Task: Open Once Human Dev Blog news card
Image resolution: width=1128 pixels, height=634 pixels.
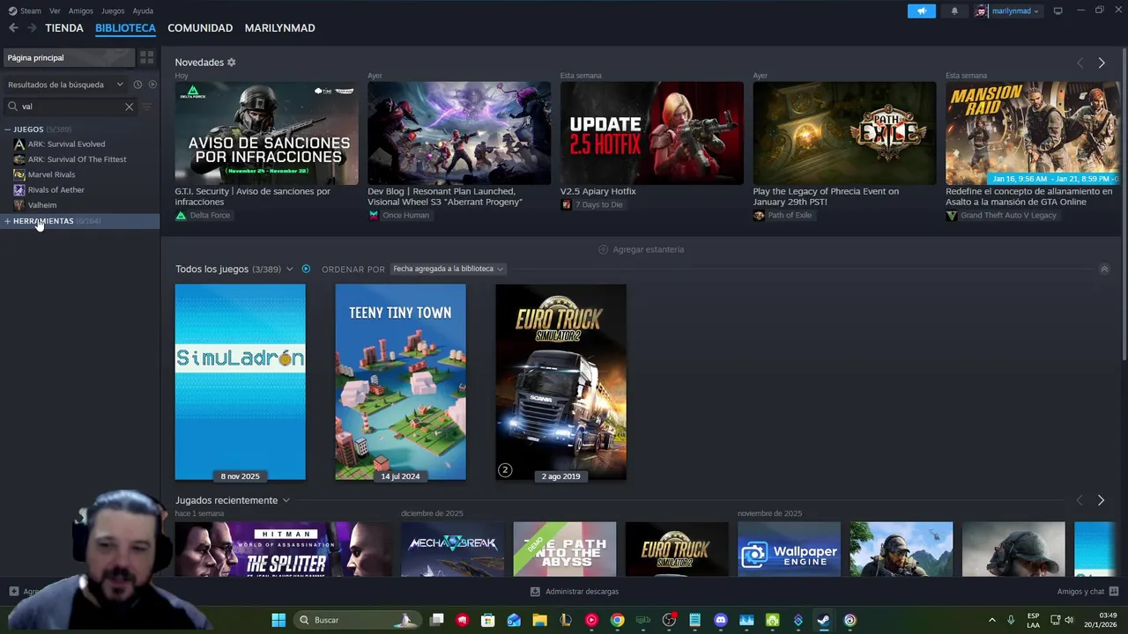Action: click(459, 133)
